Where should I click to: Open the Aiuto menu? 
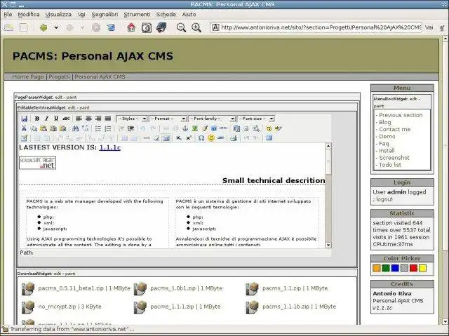tap(189, 14)
